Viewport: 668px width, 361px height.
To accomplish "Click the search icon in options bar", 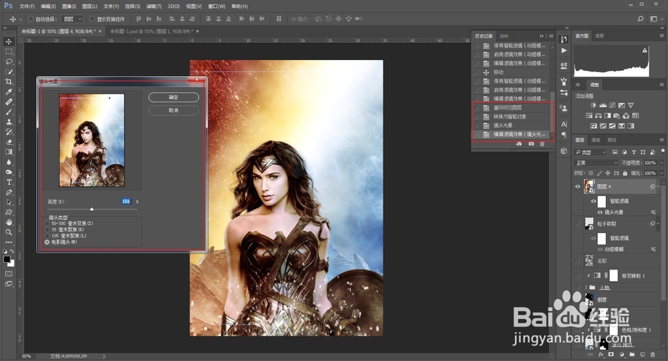I will tap(641, 19).
